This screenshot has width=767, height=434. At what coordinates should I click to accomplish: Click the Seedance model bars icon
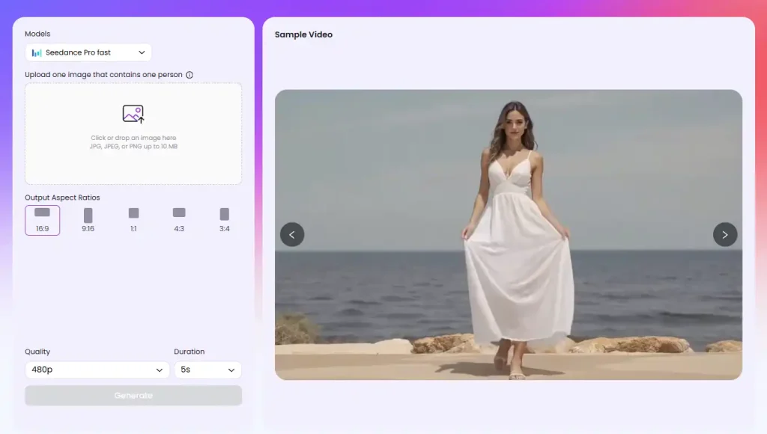click(x=37, y=52)
